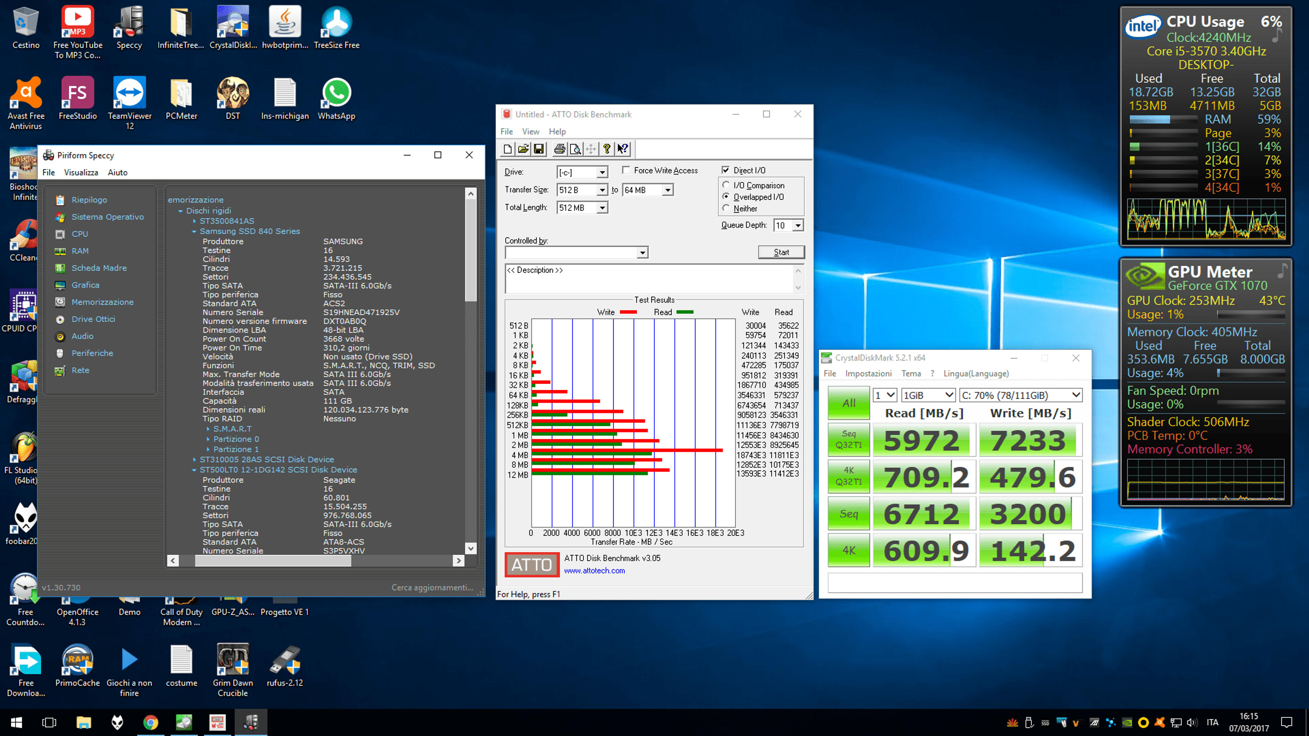Open Impostazioni menu in CrystalDiskMark
This screenshot has width=1309, height=736.
[868, 373]
